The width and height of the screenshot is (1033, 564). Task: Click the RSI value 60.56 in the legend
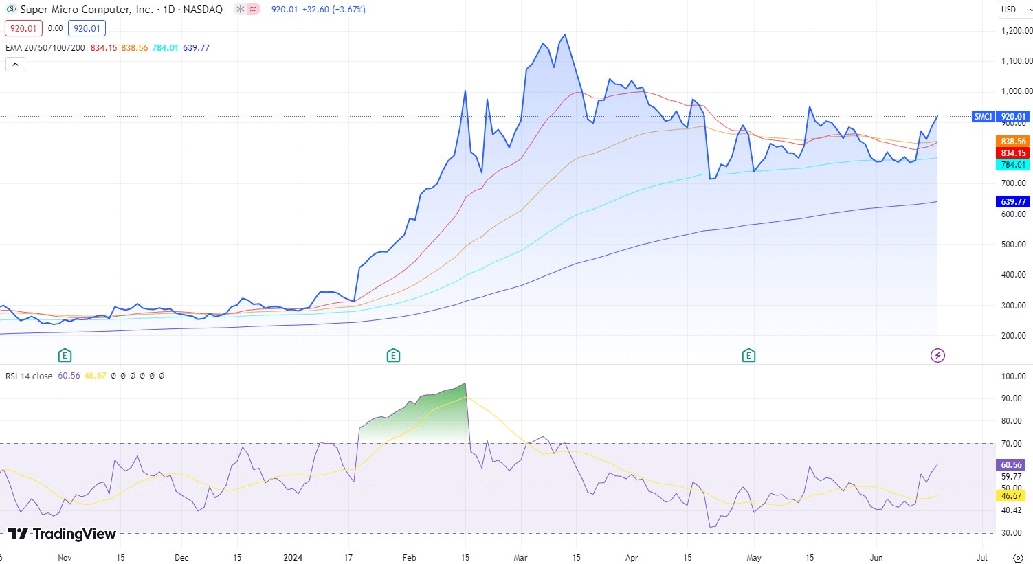click(69, 376)
